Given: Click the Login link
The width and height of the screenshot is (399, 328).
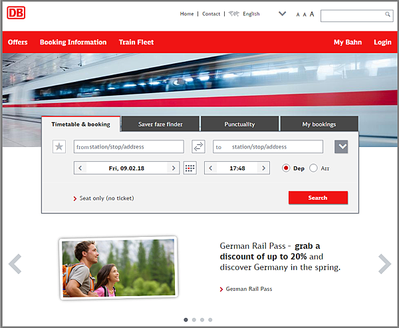Looking at the screenshot, I should [382, 43].
